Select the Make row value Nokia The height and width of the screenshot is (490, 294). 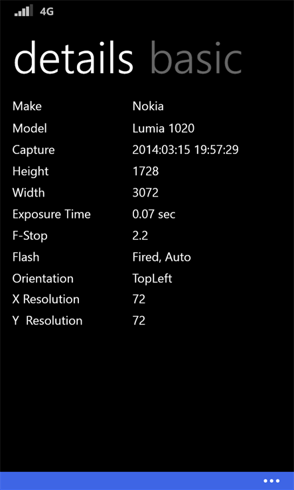coord(148,106)
